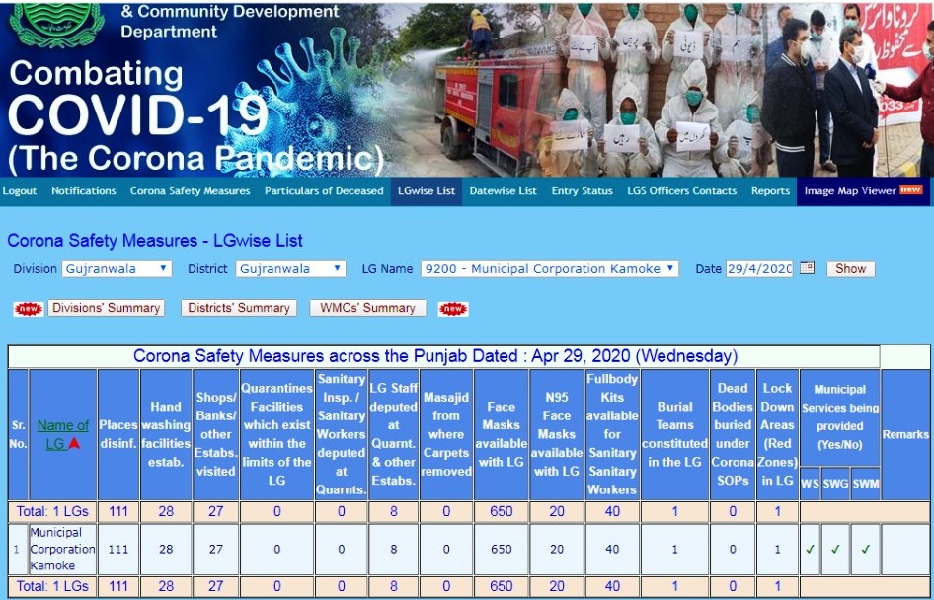Switch to Datewise List
This screenshot has height=600, width=934.
[503, 191]
